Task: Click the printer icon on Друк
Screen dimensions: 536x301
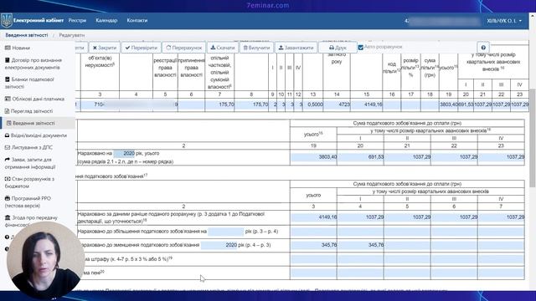Action: click(332, 48)
